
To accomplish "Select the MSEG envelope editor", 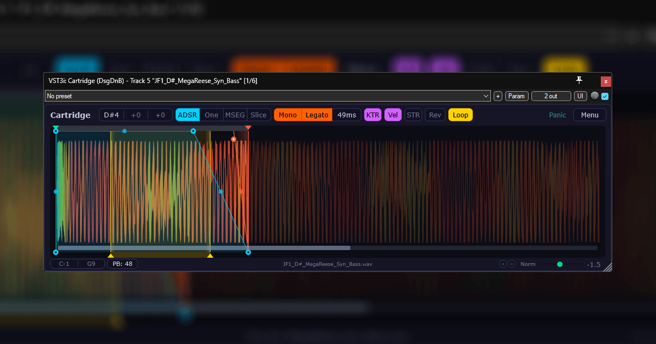I will click(x=235, y=115).
